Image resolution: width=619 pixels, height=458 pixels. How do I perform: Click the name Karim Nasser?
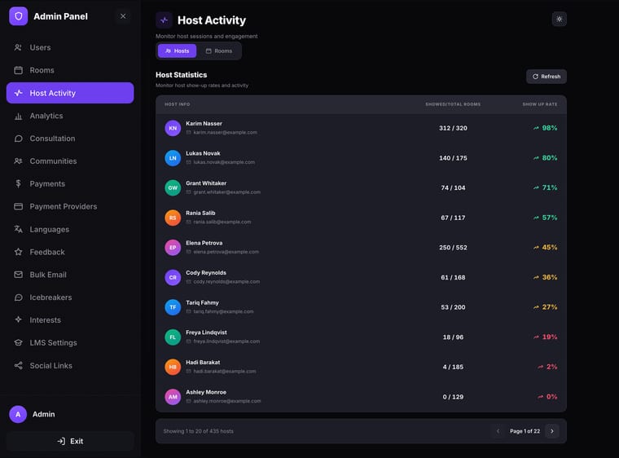coord(204,124)
